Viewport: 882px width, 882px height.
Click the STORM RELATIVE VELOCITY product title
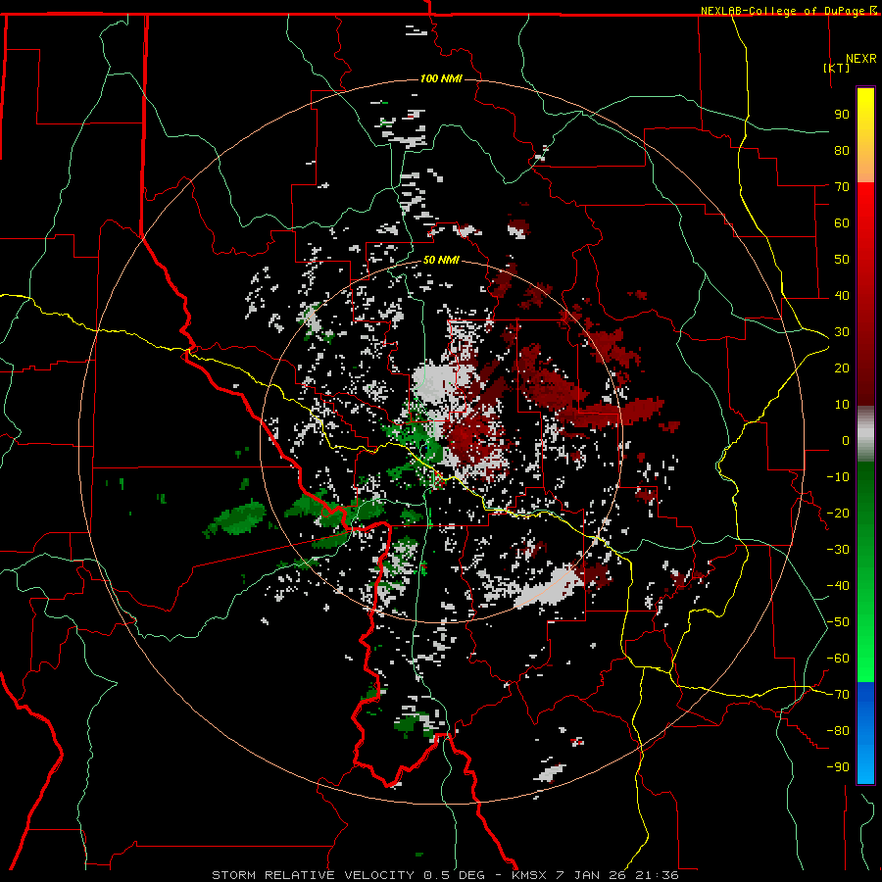click(x=314, y=875)
